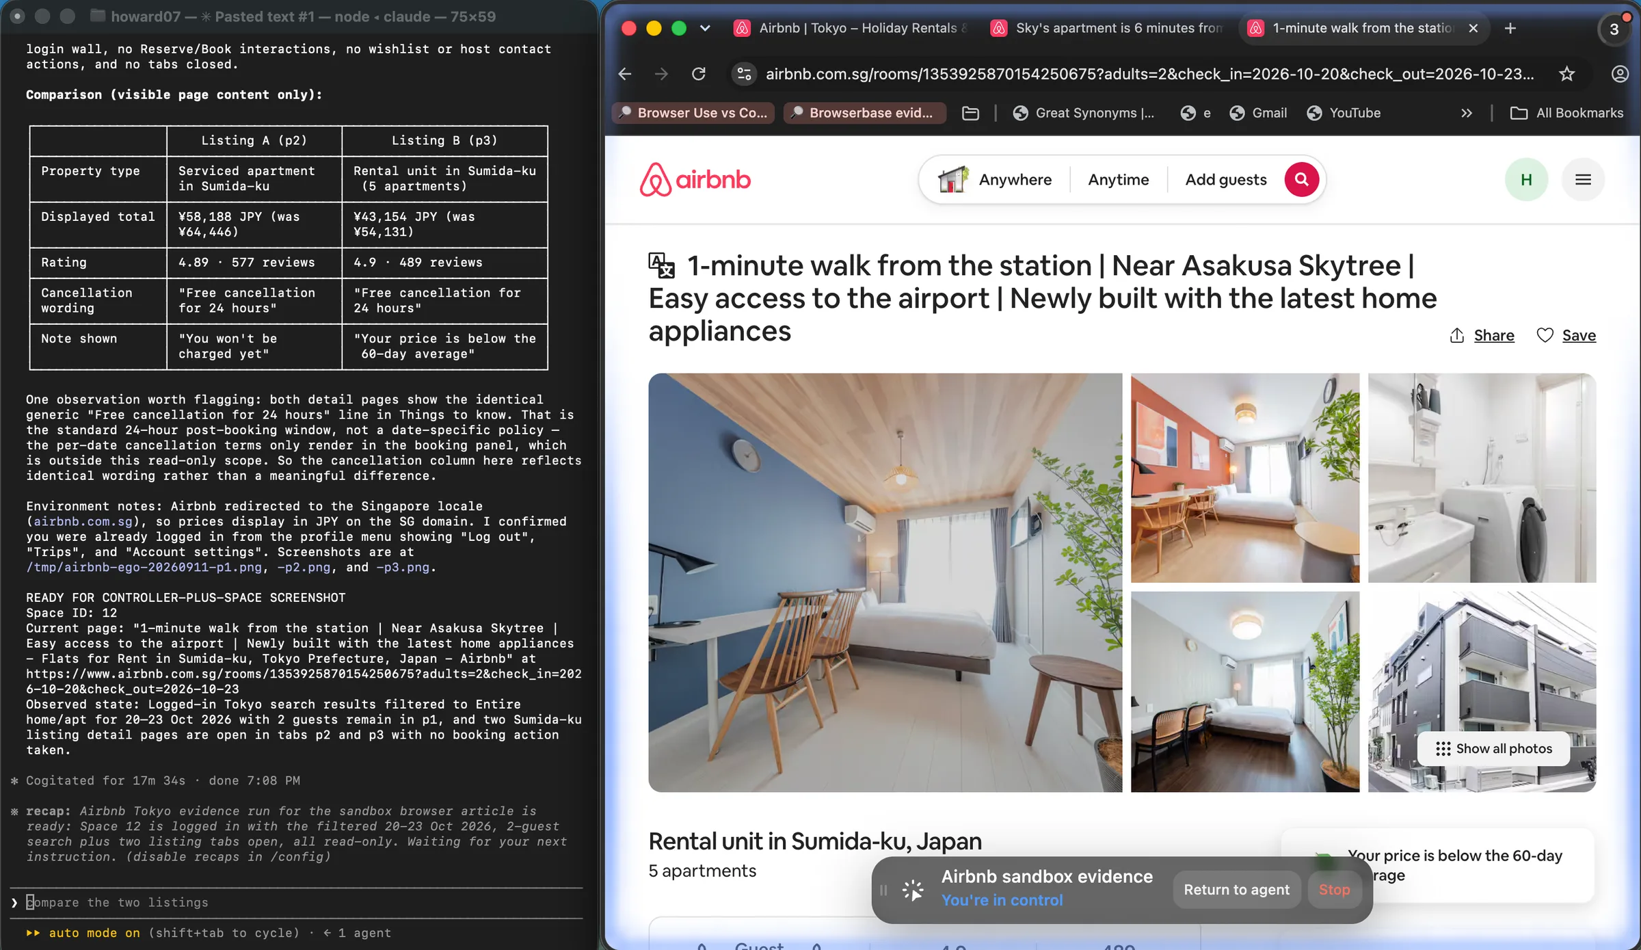Open a new tab with the plus button

coord(1510,28)
